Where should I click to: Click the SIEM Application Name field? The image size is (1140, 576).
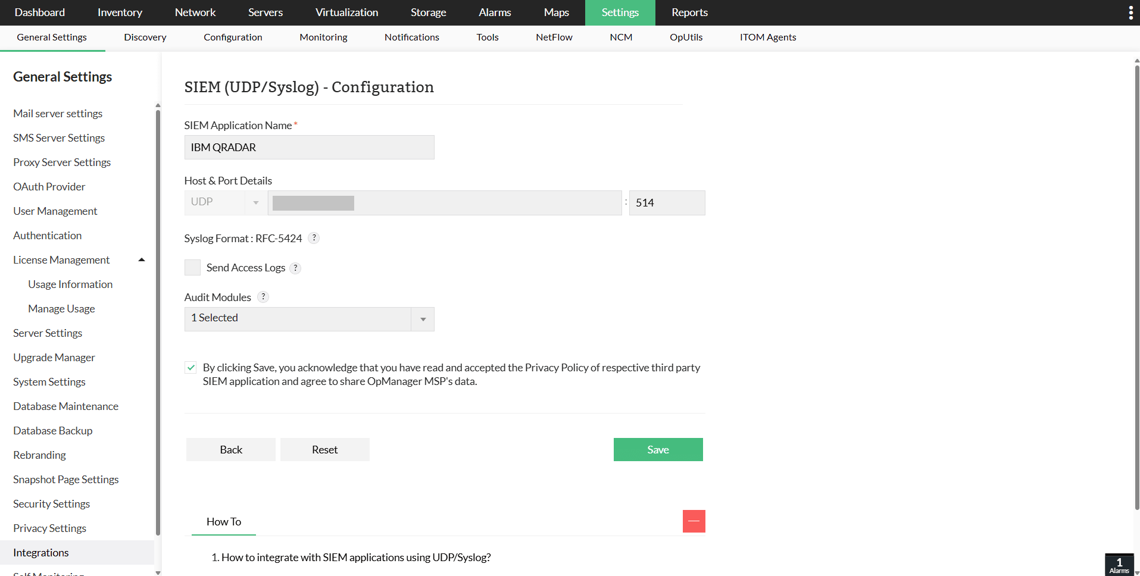click(x=309, y=148)
